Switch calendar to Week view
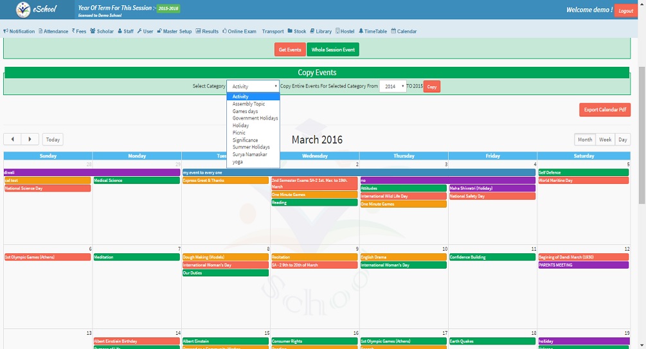The image size is (646, 349). tap(605, 139)
